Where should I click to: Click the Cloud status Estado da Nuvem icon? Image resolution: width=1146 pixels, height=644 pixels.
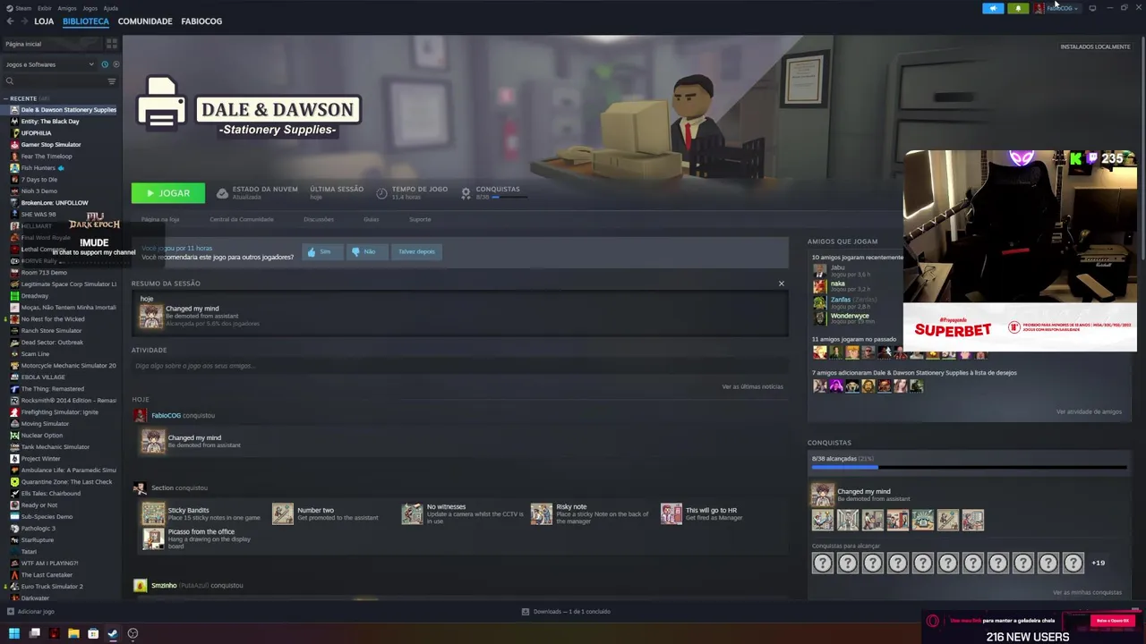point(222,193)
